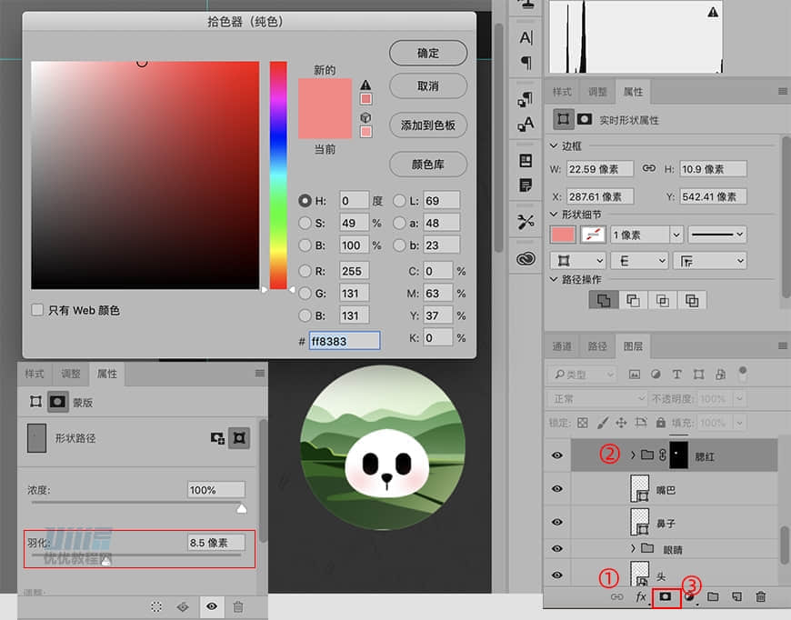Click the 添加到色板 add to swatches button
791x620 pixels.
[427, 125]
